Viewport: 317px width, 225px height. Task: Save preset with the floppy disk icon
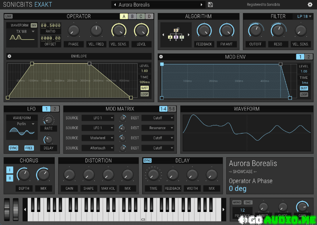coord(210,5)
